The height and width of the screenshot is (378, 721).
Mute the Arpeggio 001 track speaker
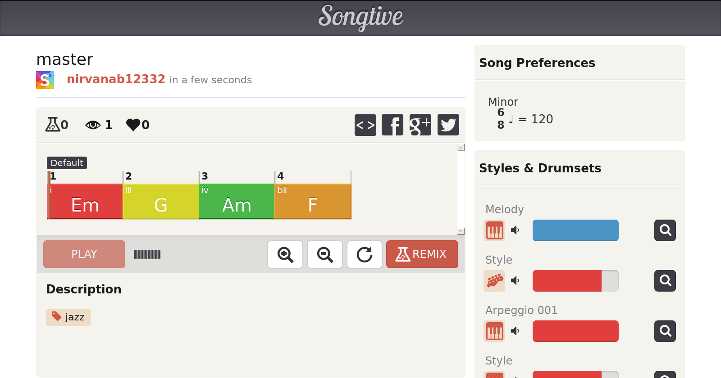(x=515, y=331)
